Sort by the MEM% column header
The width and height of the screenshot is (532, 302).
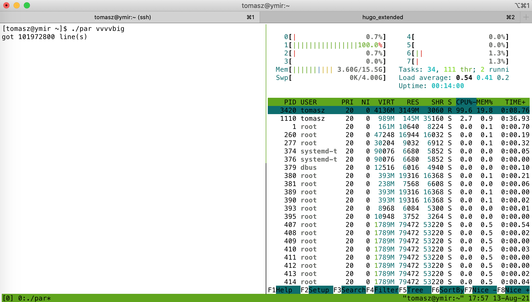484,102
